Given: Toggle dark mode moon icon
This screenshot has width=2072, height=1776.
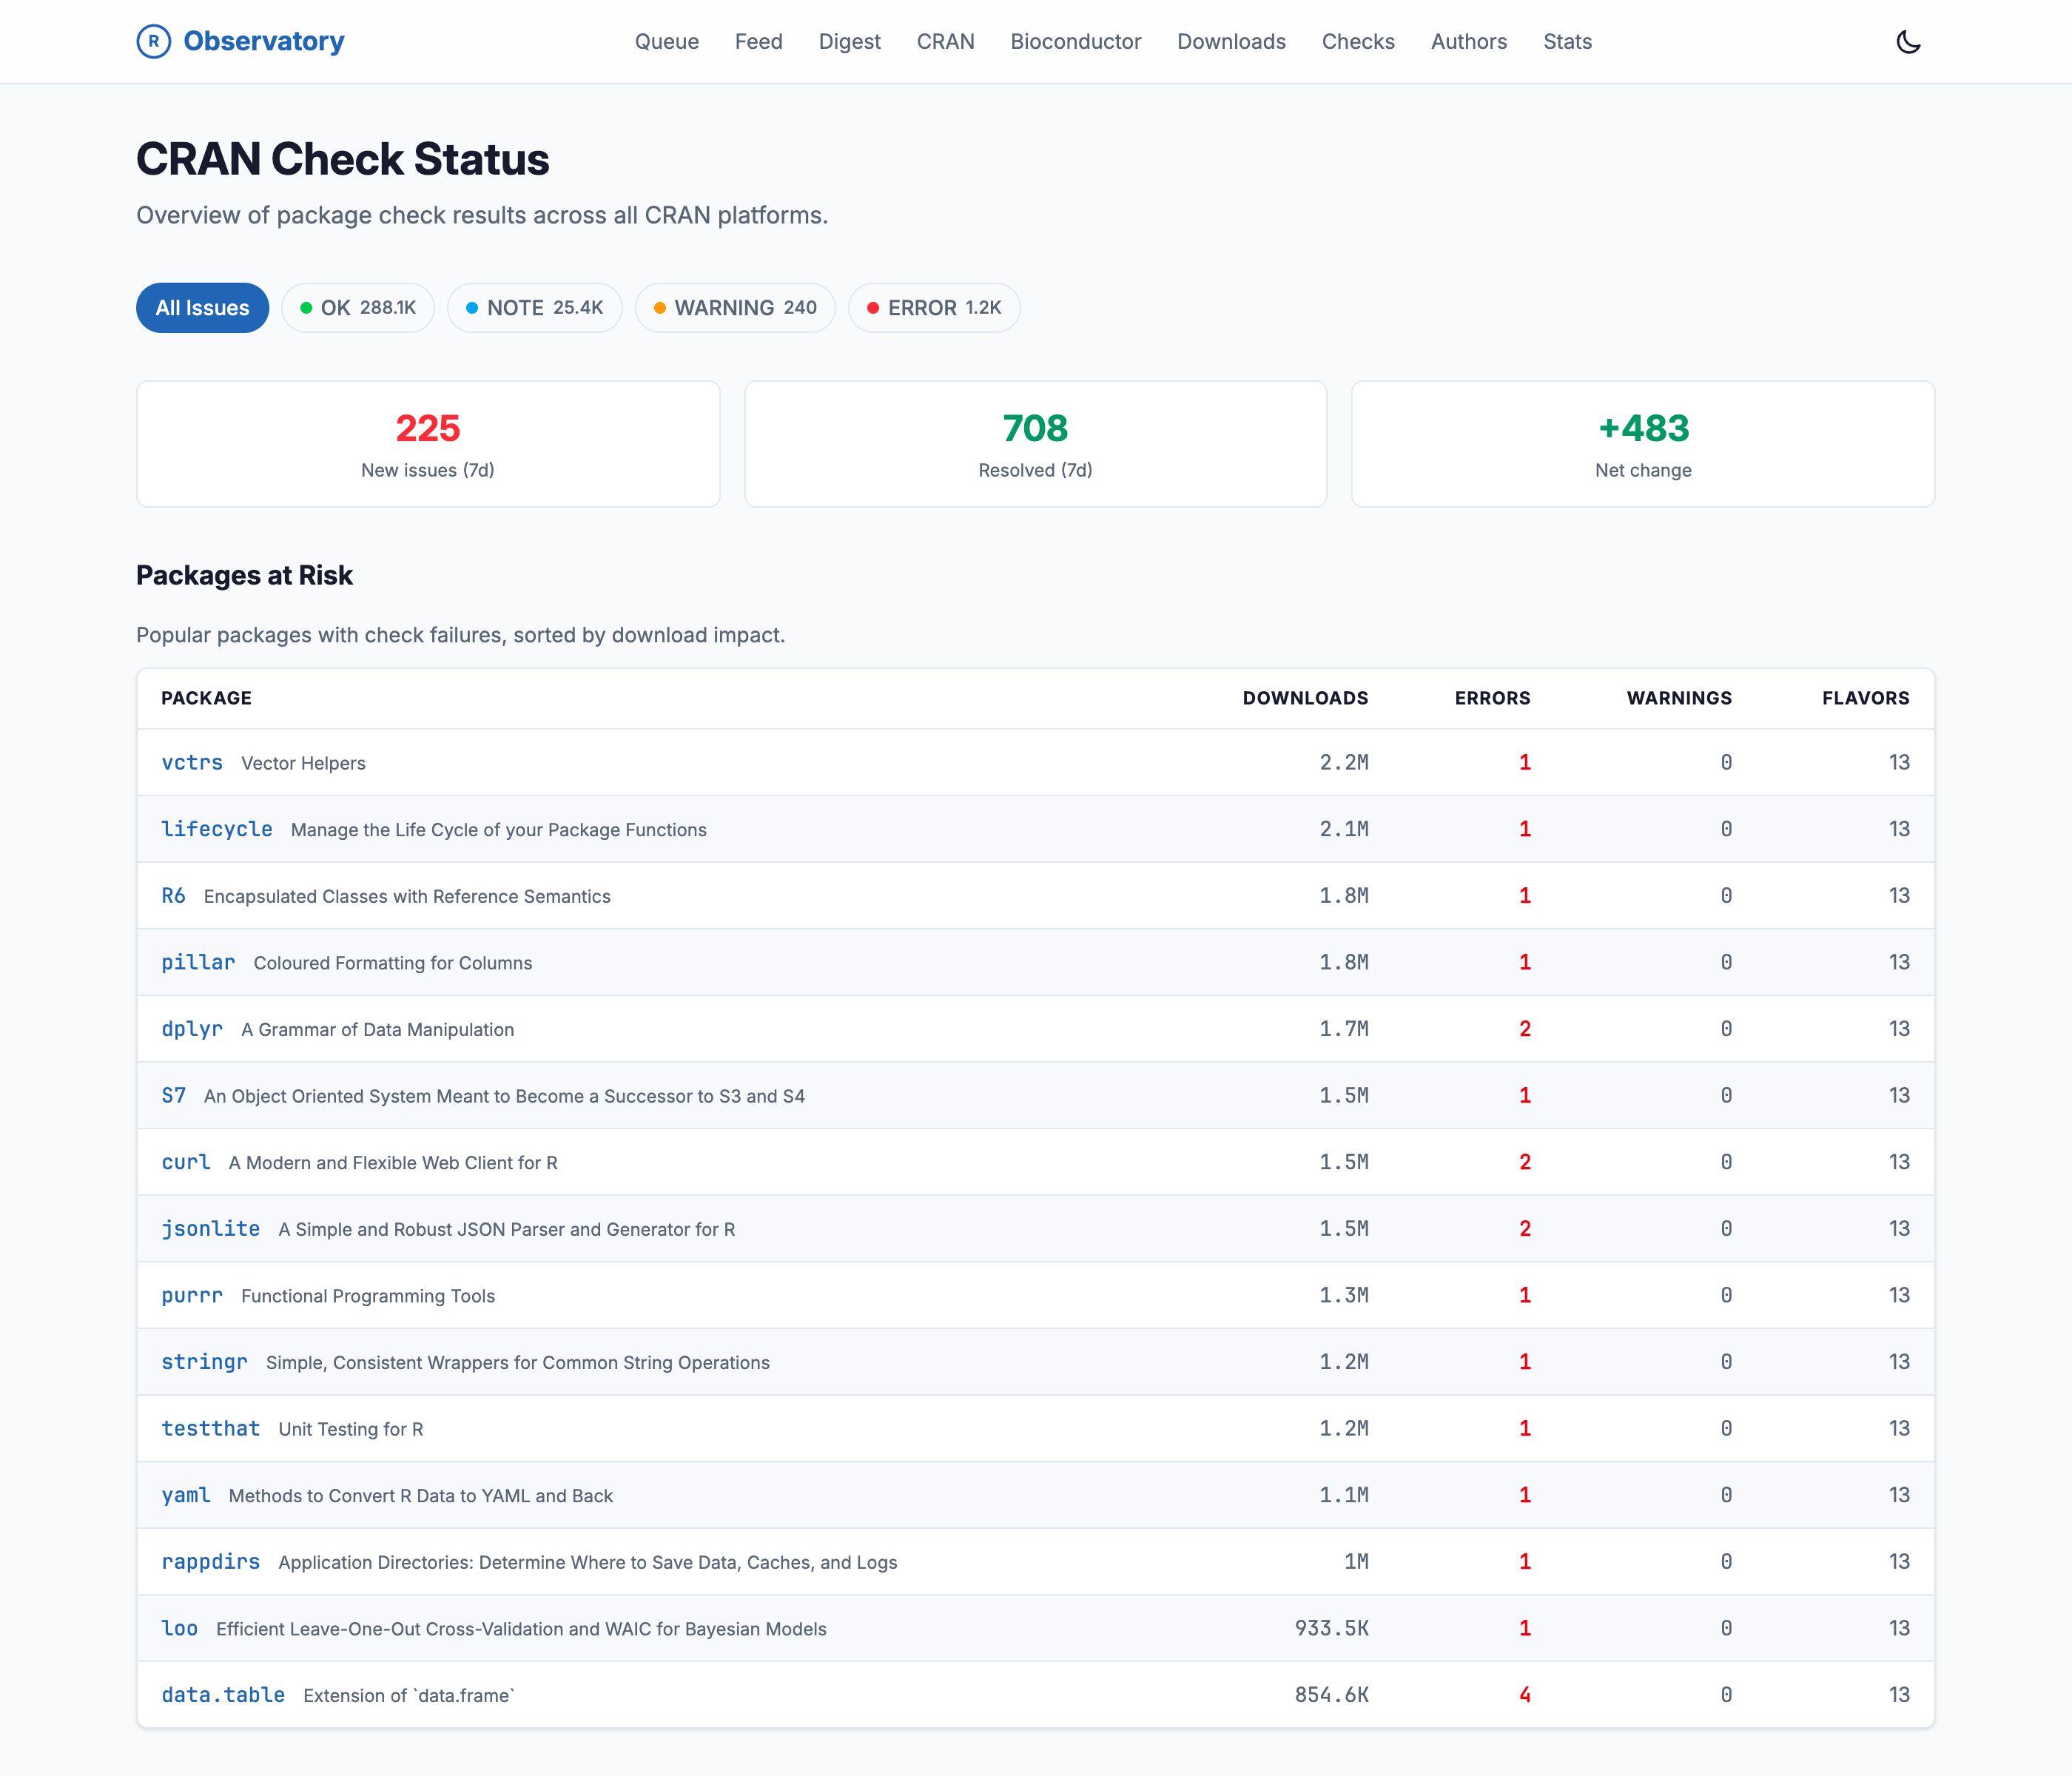Looking at the screenshot, I should pyautogui.click(x=1908, y=41).
